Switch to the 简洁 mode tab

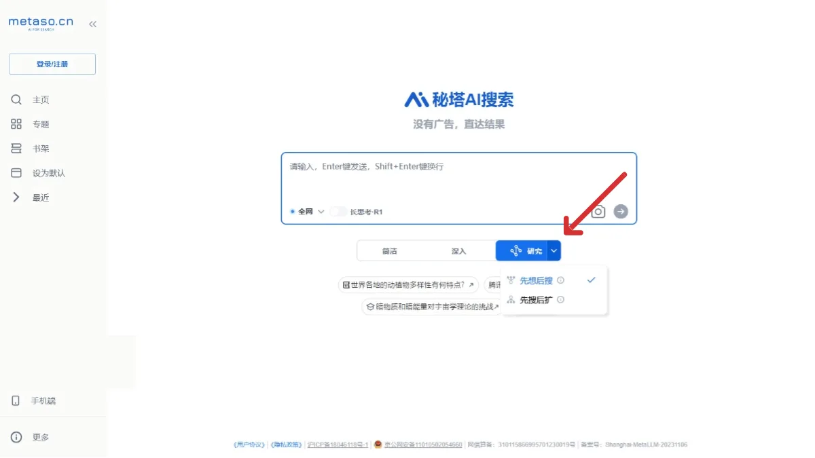390,251
